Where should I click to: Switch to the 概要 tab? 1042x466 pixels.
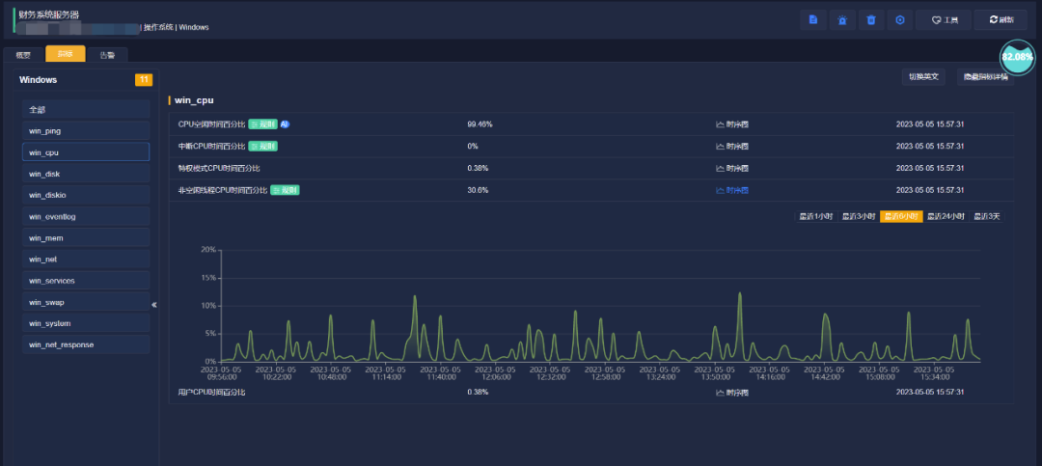coord(23,55)
